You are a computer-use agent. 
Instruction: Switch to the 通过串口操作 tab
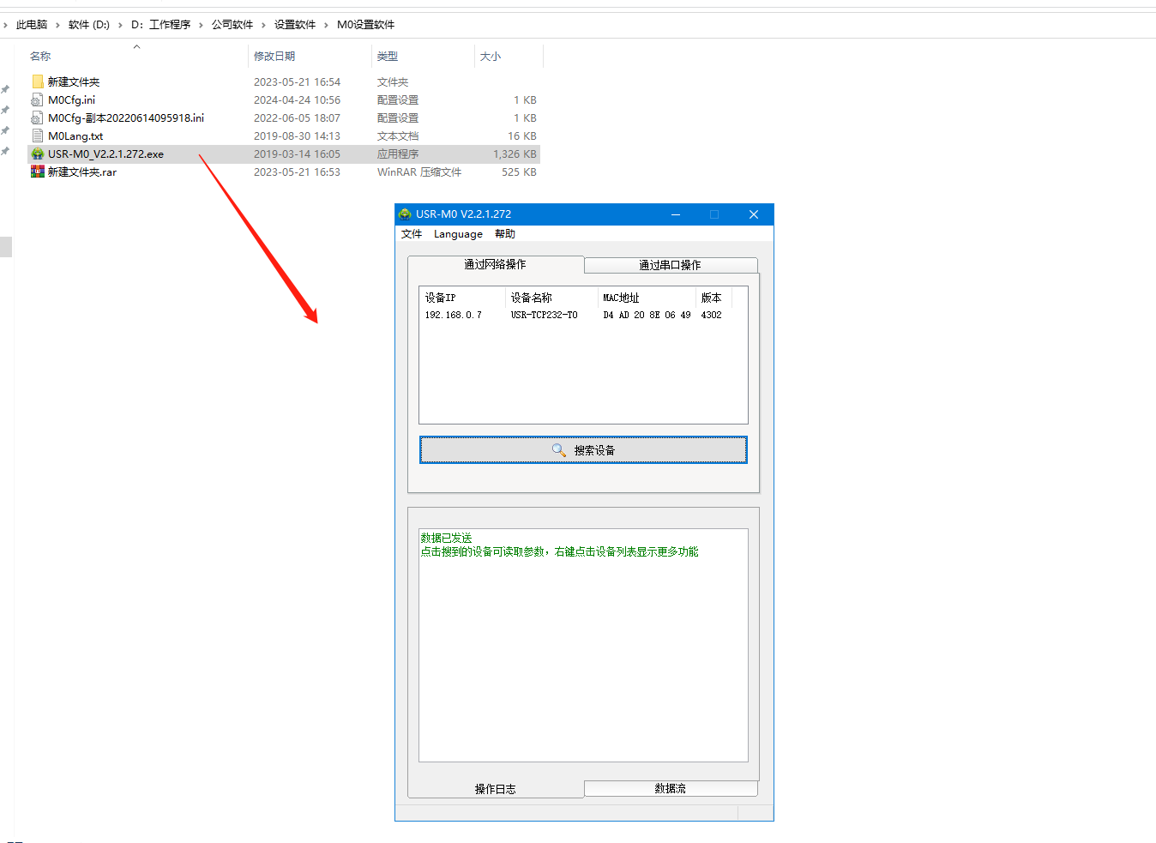coord(670,265)
